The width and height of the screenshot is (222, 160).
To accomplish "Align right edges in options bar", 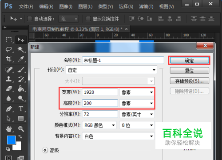I will (178, 19).
